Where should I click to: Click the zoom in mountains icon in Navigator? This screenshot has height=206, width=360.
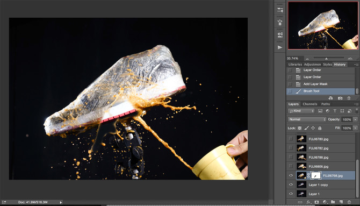pos(350,59)
